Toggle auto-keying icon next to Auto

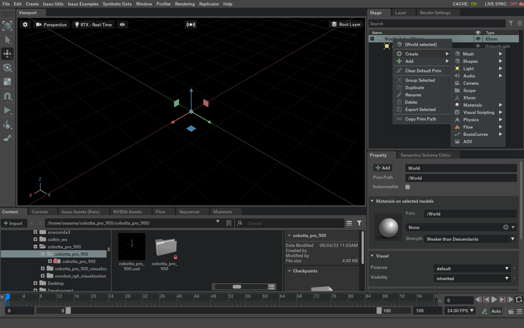click(485, 311)
